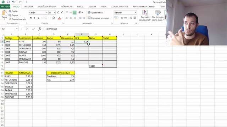Screen dimensions: 227x127
Task: Open Portapapeles group dialog launcher
Action: [x=27, y=23]
